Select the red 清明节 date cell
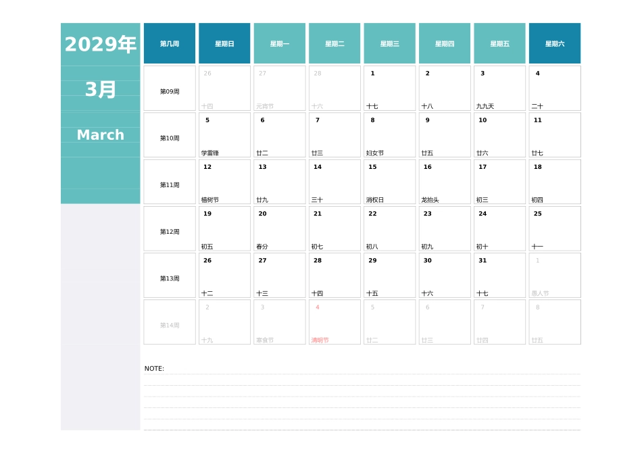This screenshot has width=642, height=454. tap(335, 322)
